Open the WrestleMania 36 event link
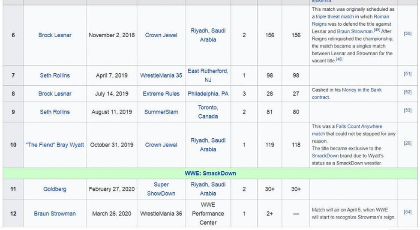 point(161,213)
